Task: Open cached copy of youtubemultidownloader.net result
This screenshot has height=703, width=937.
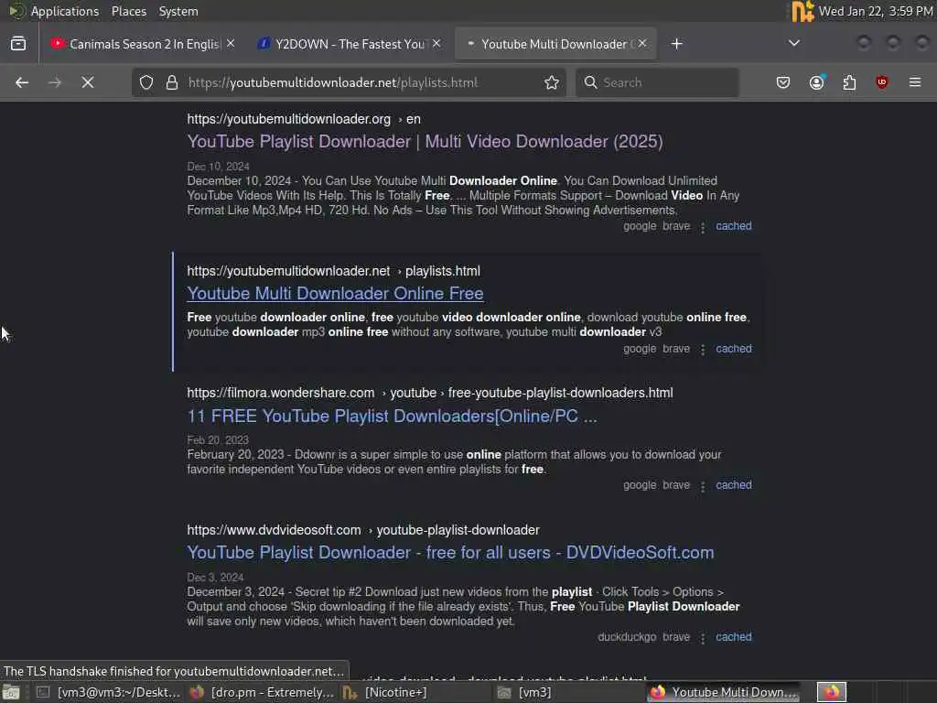Action: pyautogui.click(x=734, y=349)
